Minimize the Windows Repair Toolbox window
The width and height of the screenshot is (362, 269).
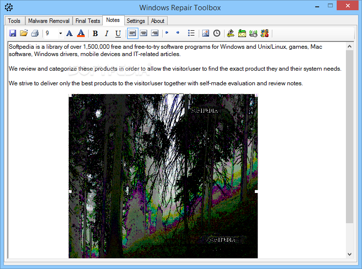point(317,6)
